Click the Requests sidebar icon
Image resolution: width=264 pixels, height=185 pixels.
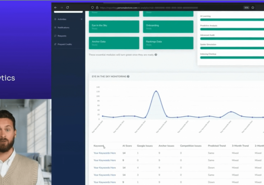tap(55, 36)
